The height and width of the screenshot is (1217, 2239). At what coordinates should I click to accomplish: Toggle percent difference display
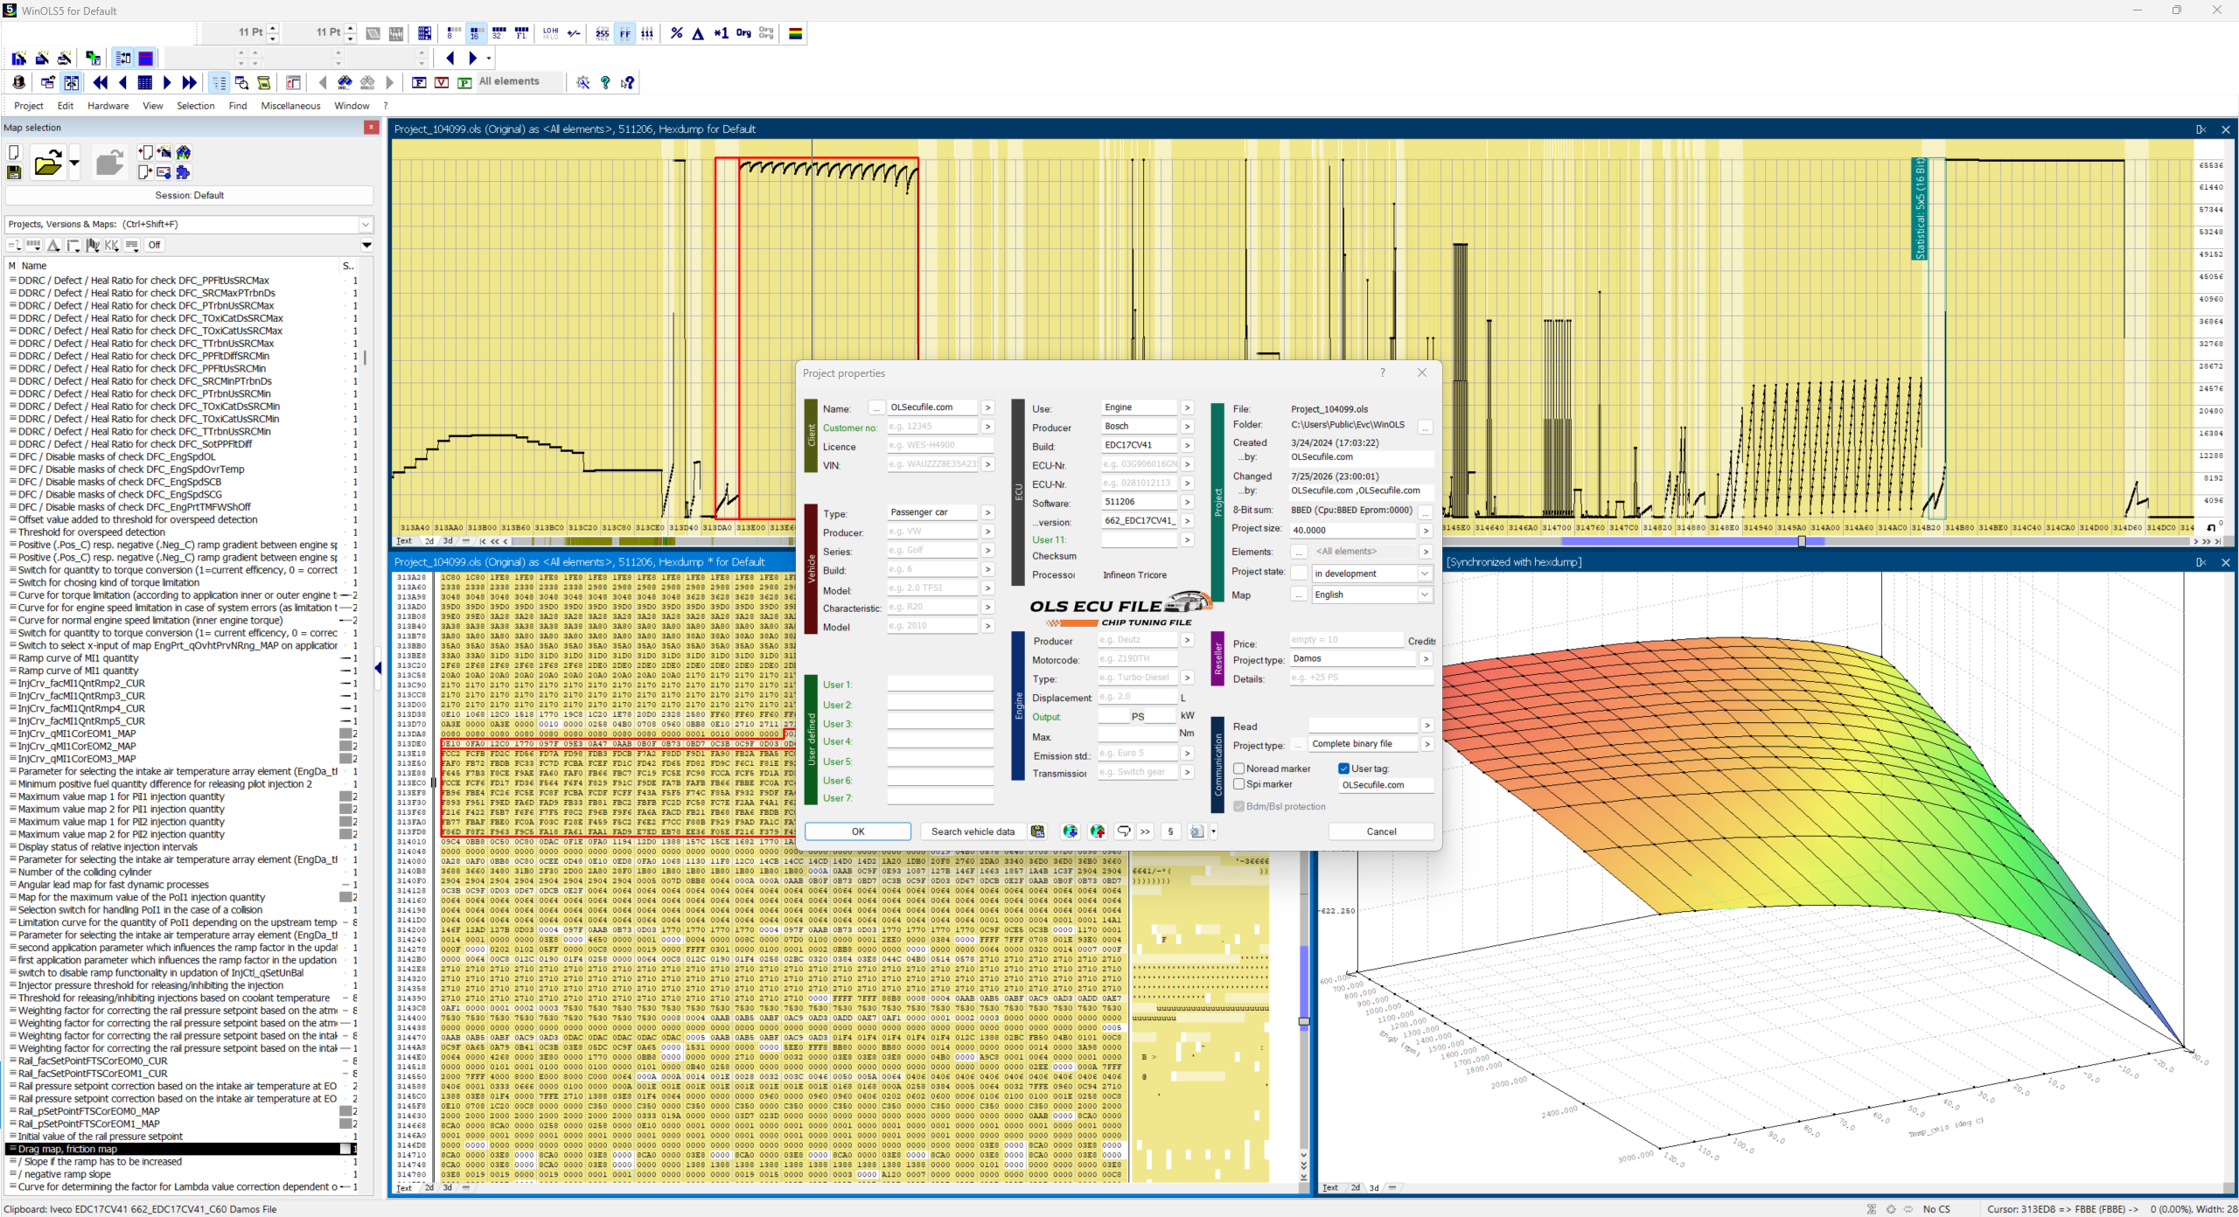[676, 33]
